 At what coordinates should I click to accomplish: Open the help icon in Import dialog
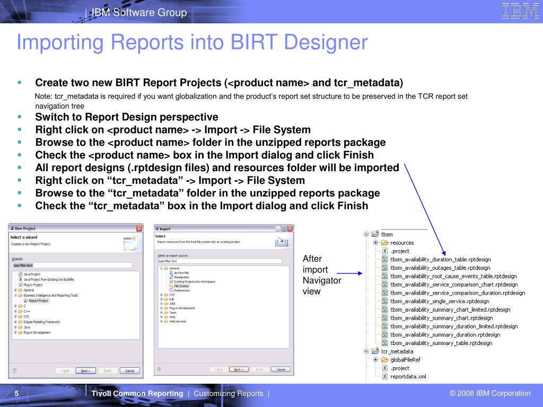(x=159, y=369)
